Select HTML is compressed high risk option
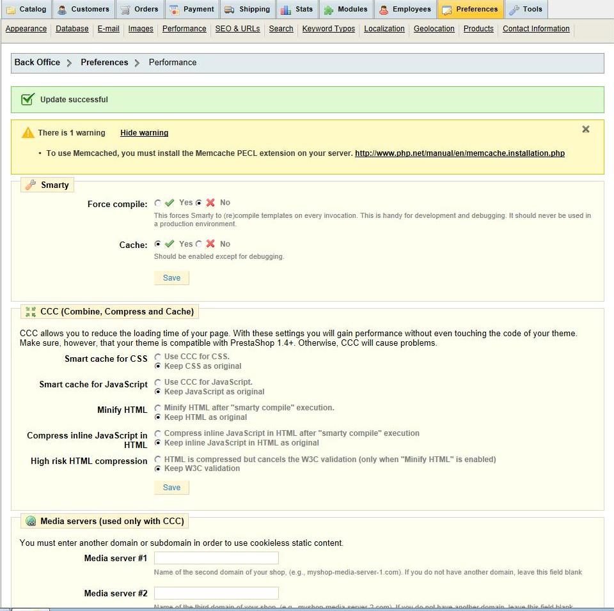 (x=157, y=459)
